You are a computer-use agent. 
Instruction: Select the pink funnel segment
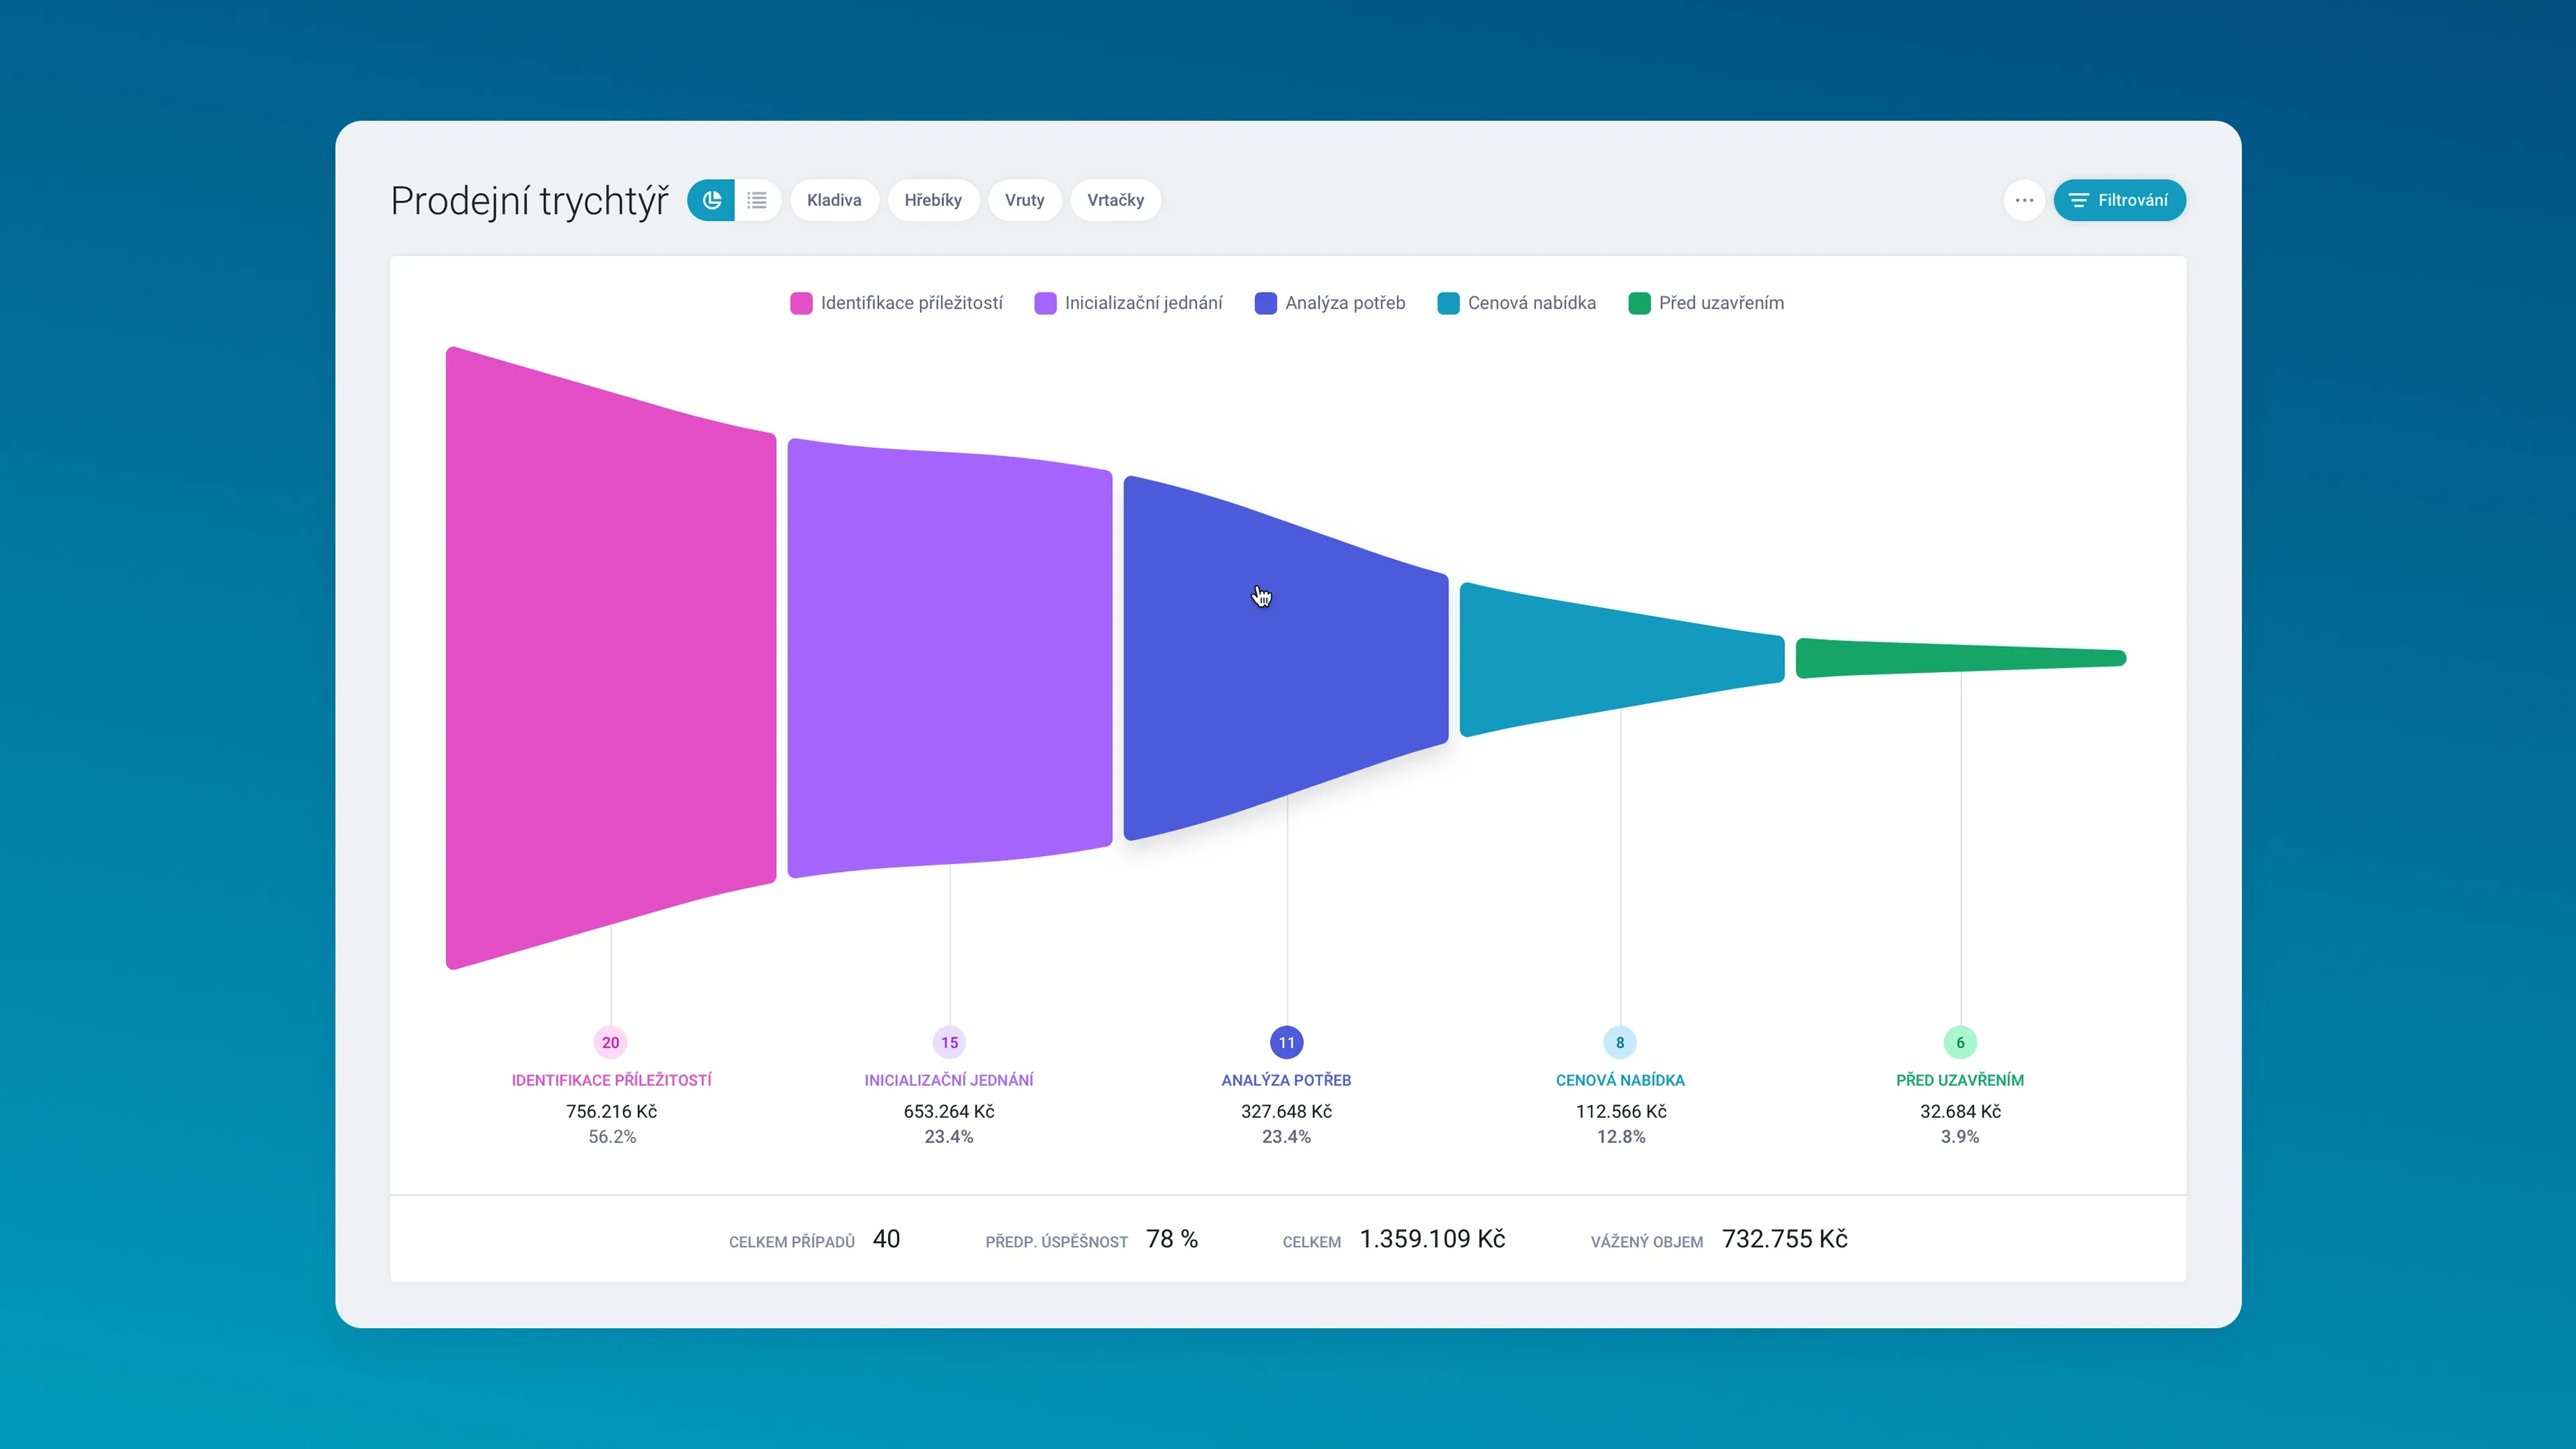[611, 658]
